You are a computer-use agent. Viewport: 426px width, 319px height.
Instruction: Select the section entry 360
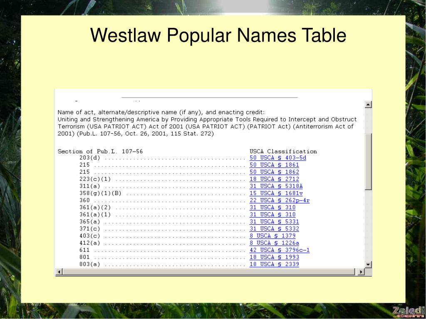pyautogui.click(x=84, y=200)
